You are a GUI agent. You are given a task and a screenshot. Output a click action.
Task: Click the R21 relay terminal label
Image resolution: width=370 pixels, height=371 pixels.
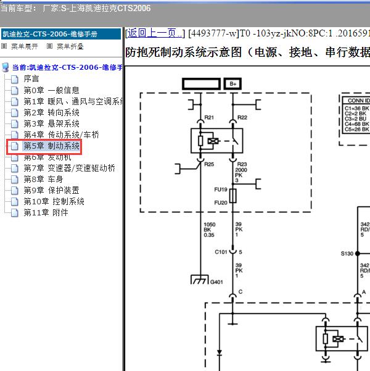[x=209, y=117]
